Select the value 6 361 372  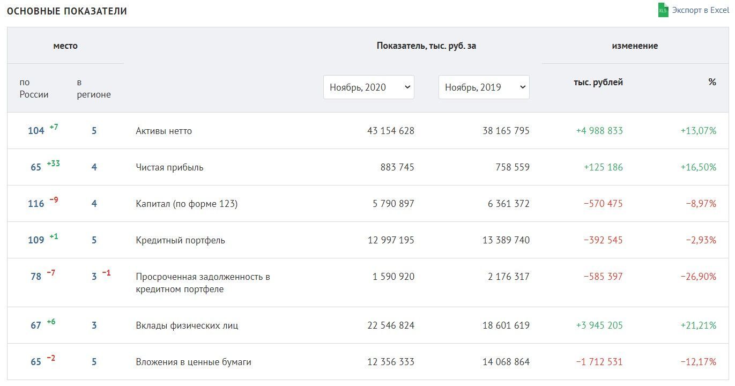(x=509, y=204)
